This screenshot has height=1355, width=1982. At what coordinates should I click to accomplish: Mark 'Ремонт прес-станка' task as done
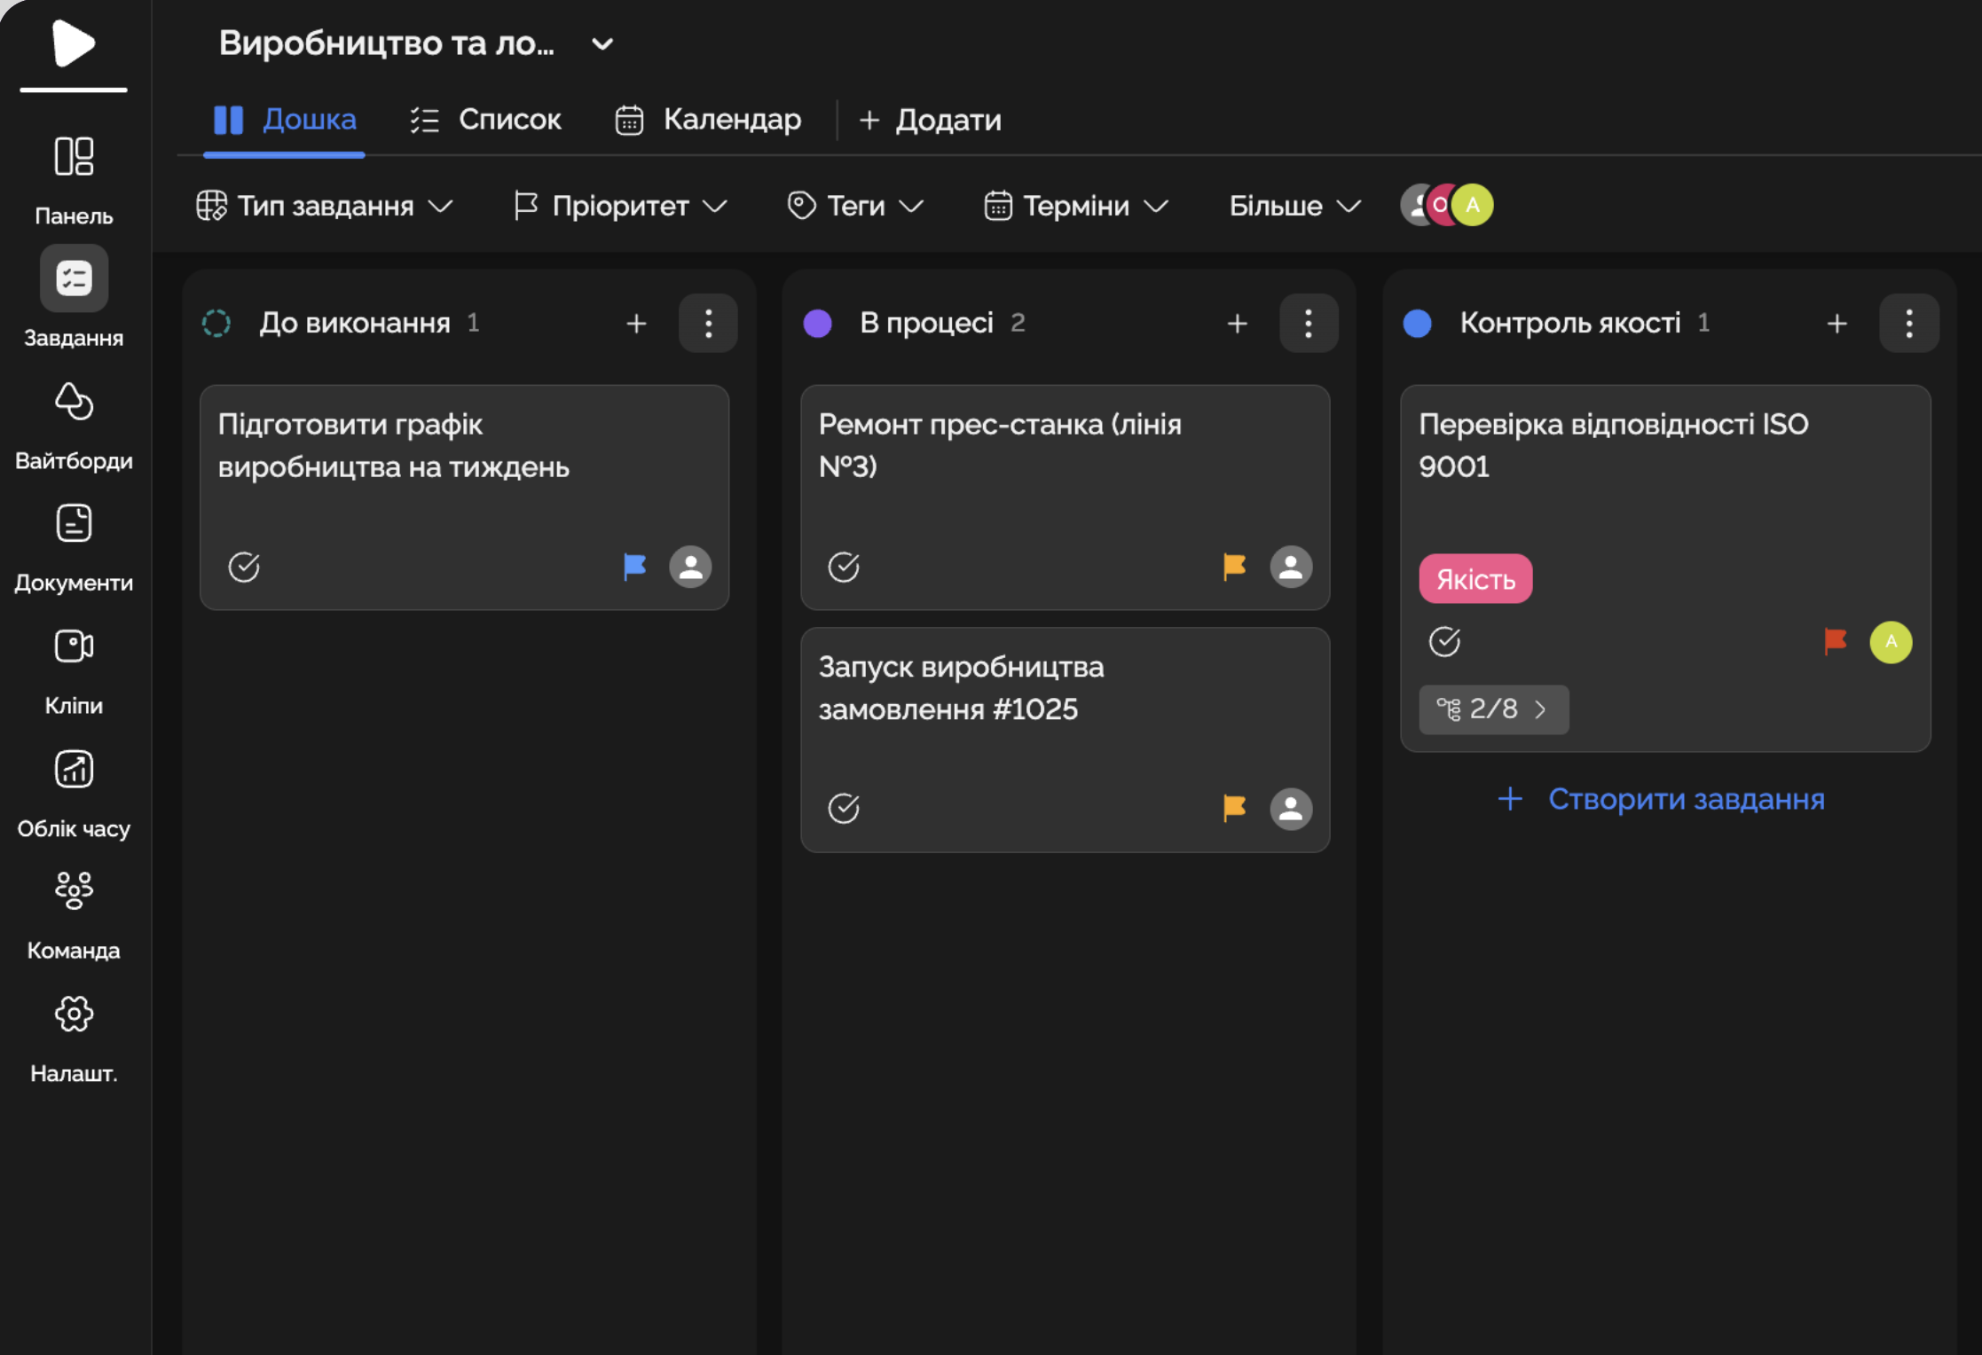[x=844, y=567]
